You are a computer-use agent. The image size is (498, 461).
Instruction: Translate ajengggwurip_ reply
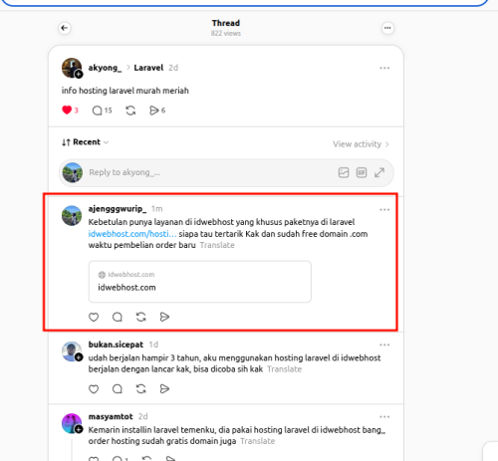point(217,245)
